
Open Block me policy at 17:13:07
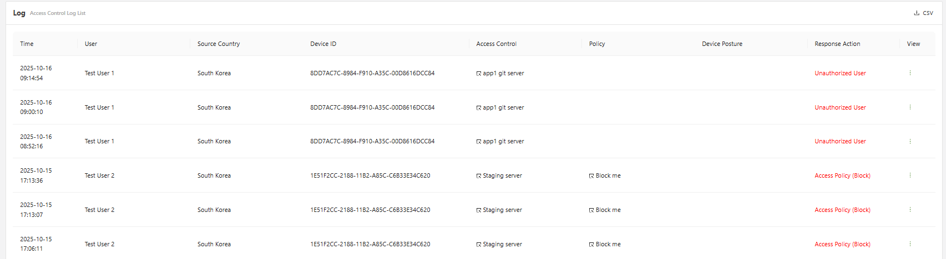(x=607, y=210)
